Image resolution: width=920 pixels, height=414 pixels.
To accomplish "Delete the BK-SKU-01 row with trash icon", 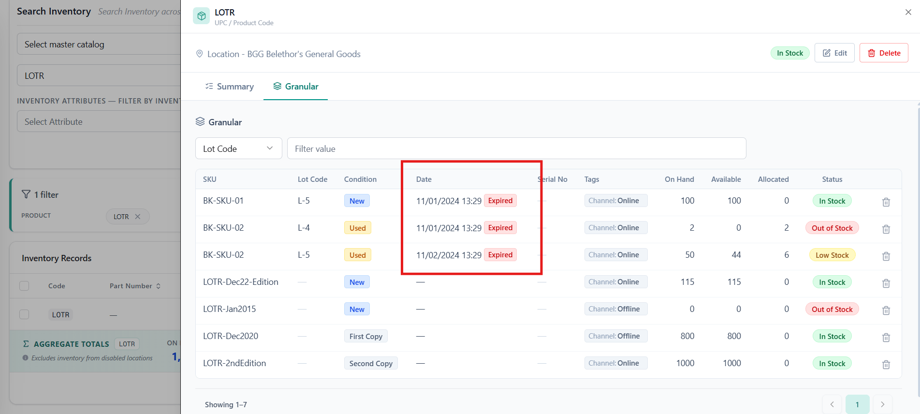I will coord(886,202).
